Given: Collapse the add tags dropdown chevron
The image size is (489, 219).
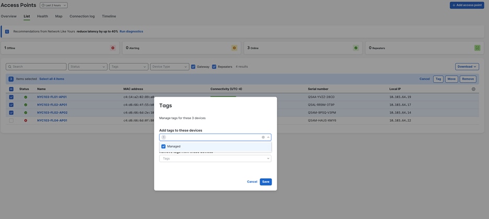Looking at the screenshot, I should [268, 137].
